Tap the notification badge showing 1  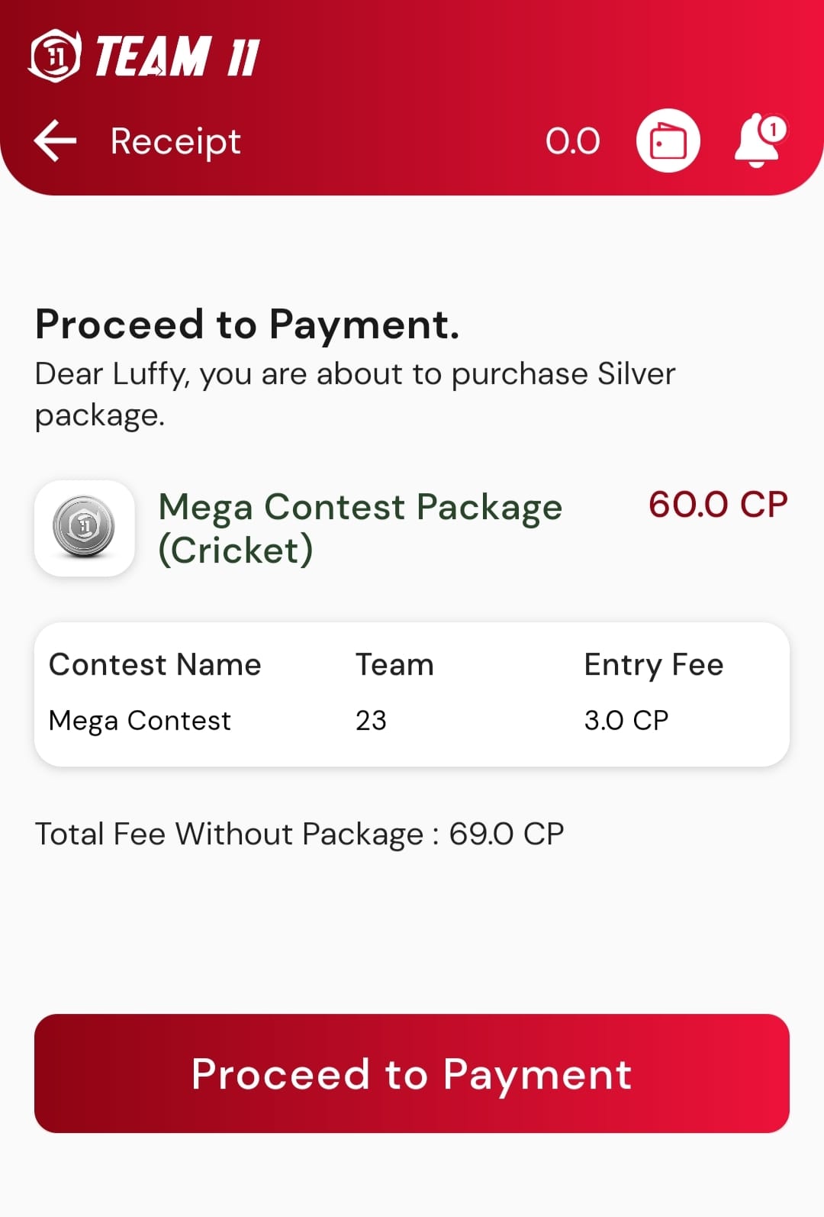pos(774,129)
